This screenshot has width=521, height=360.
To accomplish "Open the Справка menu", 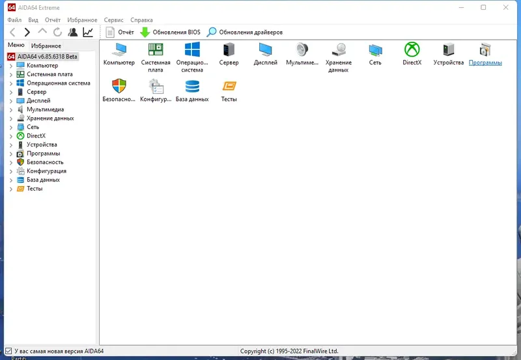I will pos(141,20).
